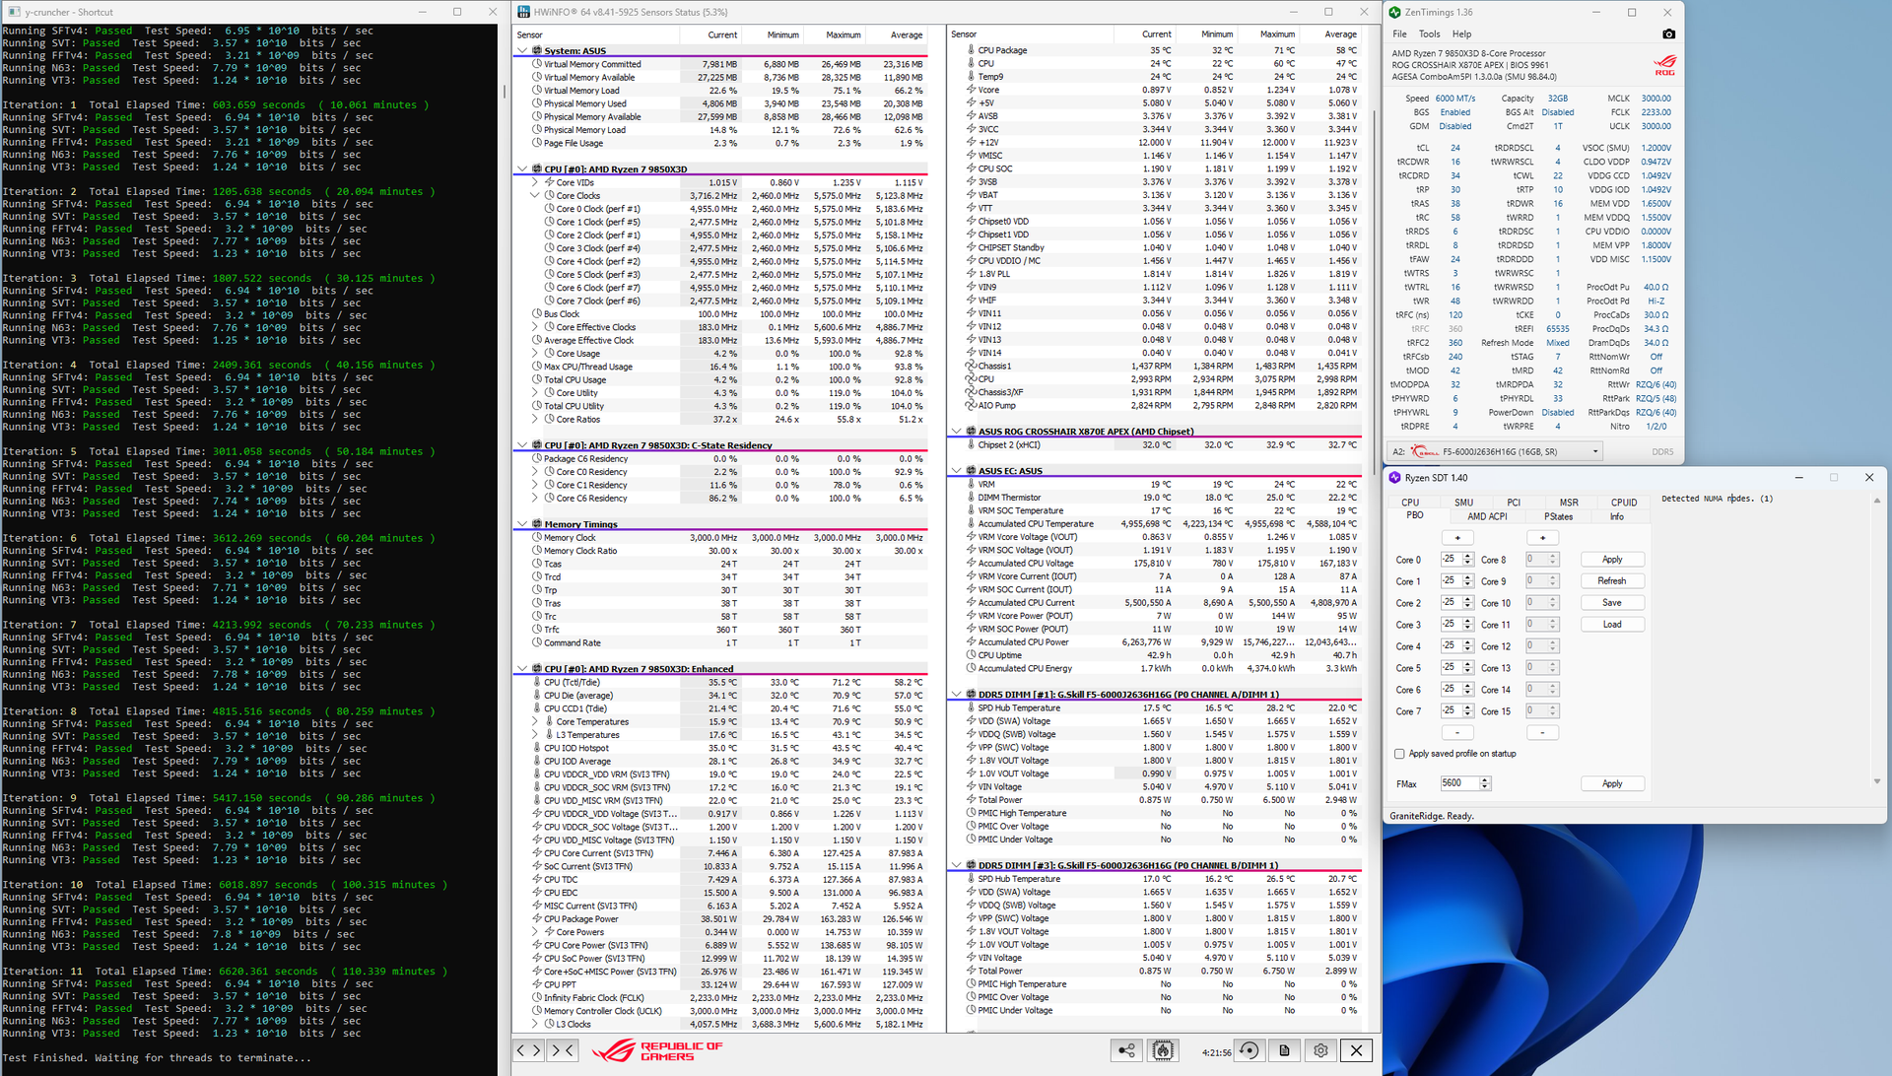Click the HWiNFO left/right arrows to widen the layout

point(529,1050)
